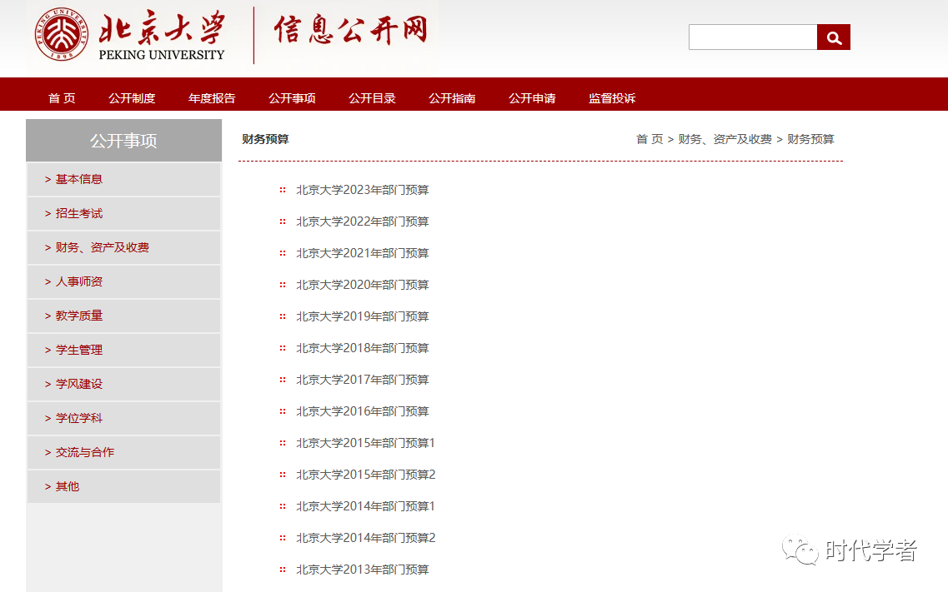Viewport: 948px width, 592px height.
Task: Open the 公开指南 navigation item
Action: click(x=452, y=98)
